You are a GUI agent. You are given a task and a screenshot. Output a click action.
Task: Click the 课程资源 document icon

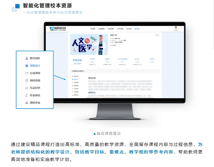pos(27,81)
